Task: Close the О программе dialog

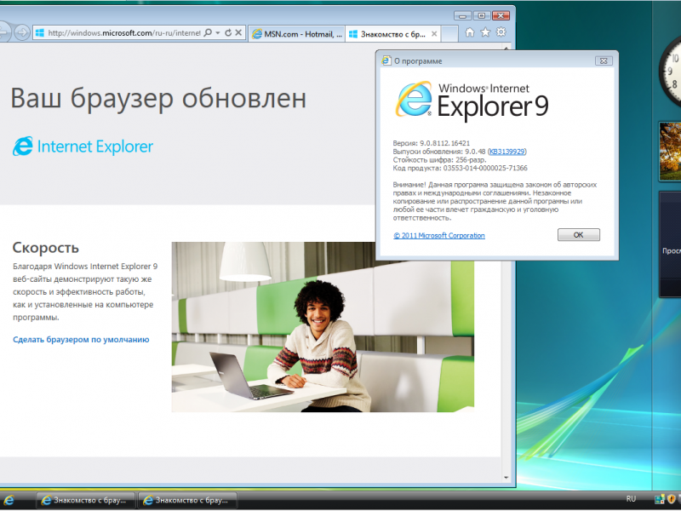Action: tap(604, 60)
